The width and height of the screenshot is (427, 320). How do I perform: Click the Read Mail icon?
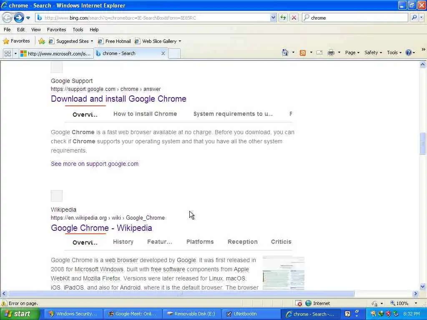[x=319, y=52]
